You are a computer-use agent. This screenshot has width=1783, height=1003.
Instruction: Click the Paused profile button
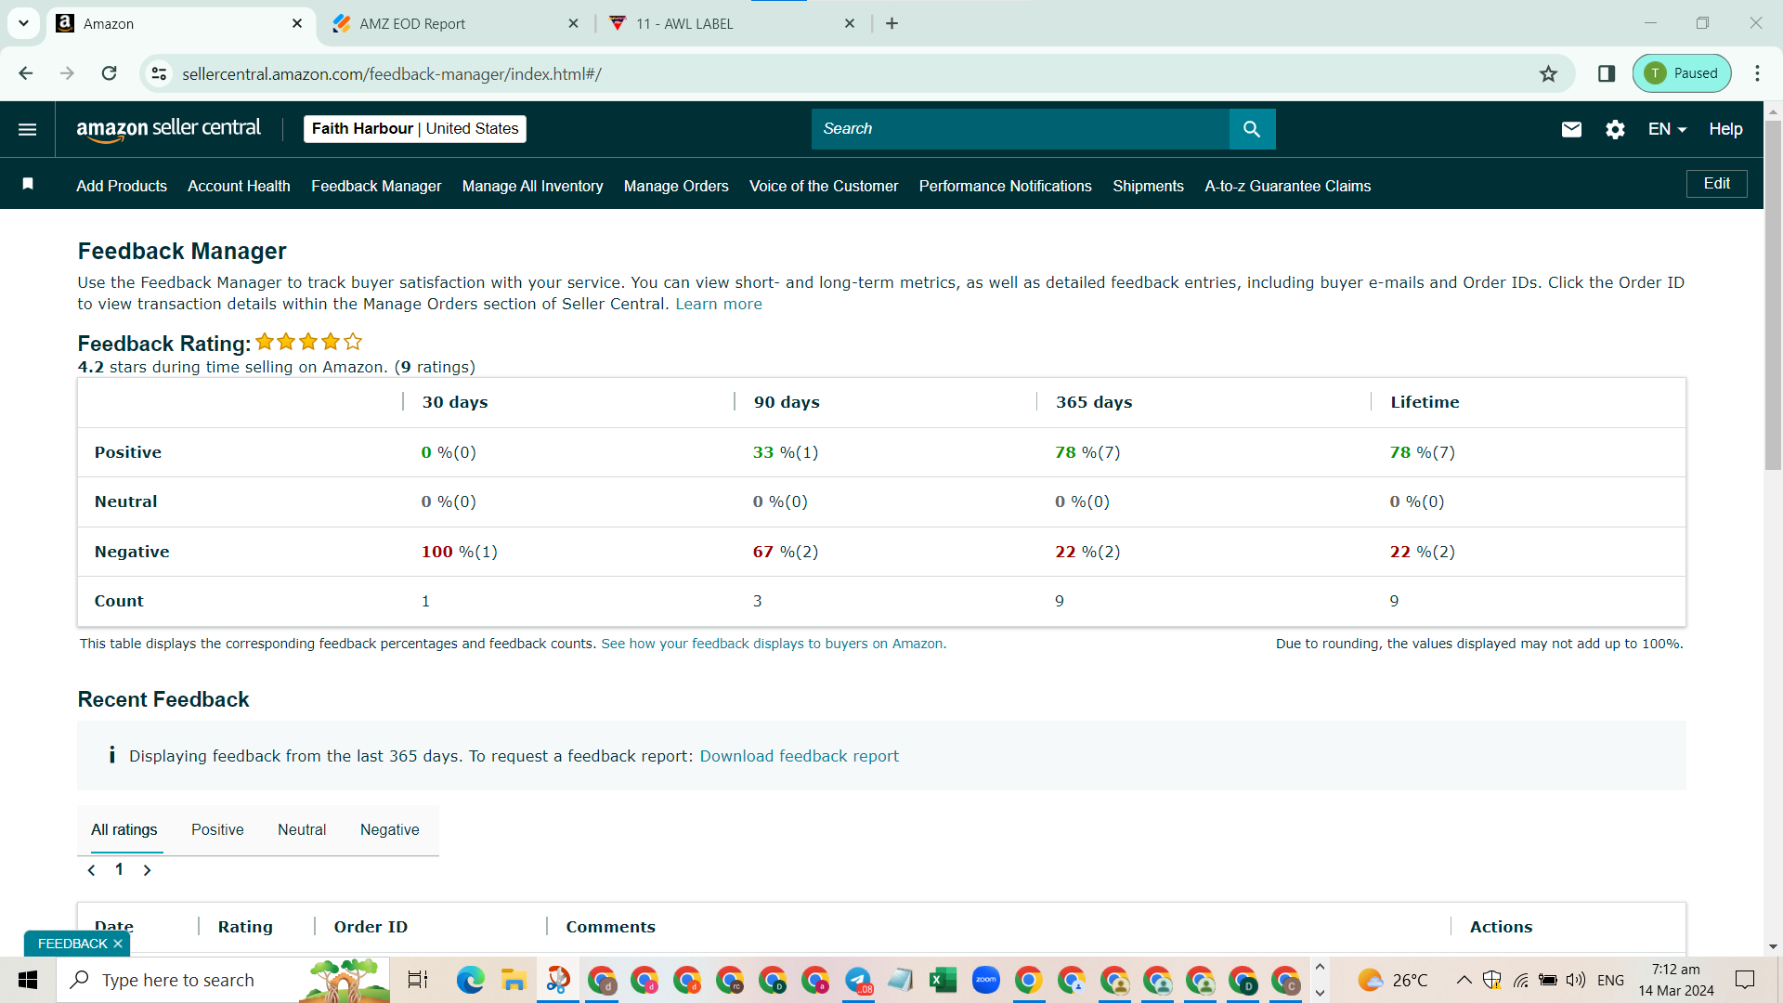click(1682, 73)
